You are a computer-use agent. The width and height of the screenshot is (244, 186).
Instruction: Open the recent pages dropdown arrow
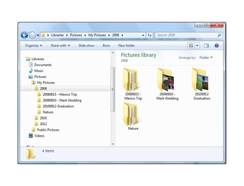pos(38,35)
